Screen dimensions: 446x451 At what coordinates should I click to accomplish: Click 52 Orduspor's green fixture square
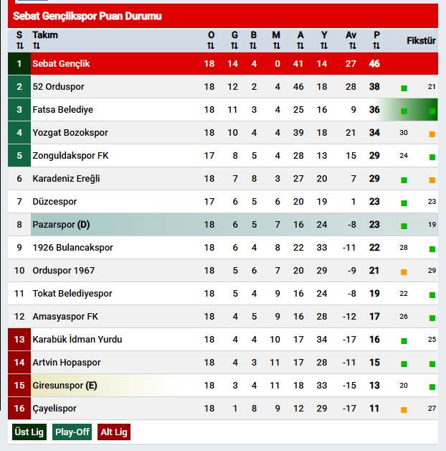coord(404,88)
